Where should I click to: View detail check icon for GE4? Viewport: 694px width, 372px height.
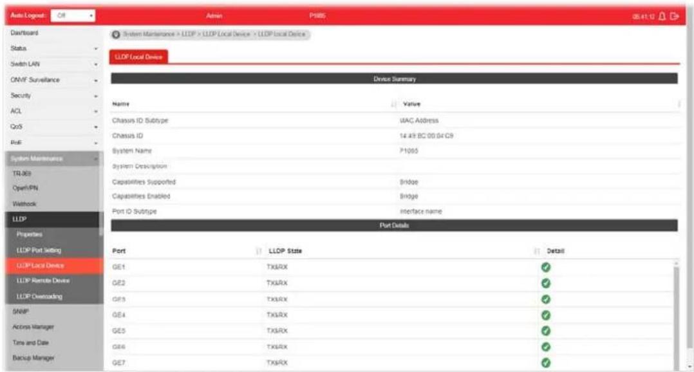click(546, 315)
